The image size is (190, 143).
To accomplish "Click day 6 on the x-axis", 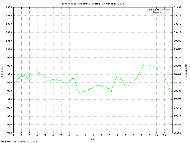I will (53, 135).
